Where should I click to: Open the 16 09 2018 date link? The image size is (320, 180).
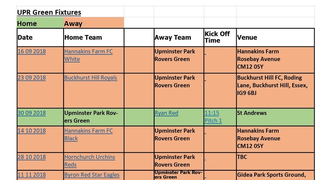[x=32, y=51]
